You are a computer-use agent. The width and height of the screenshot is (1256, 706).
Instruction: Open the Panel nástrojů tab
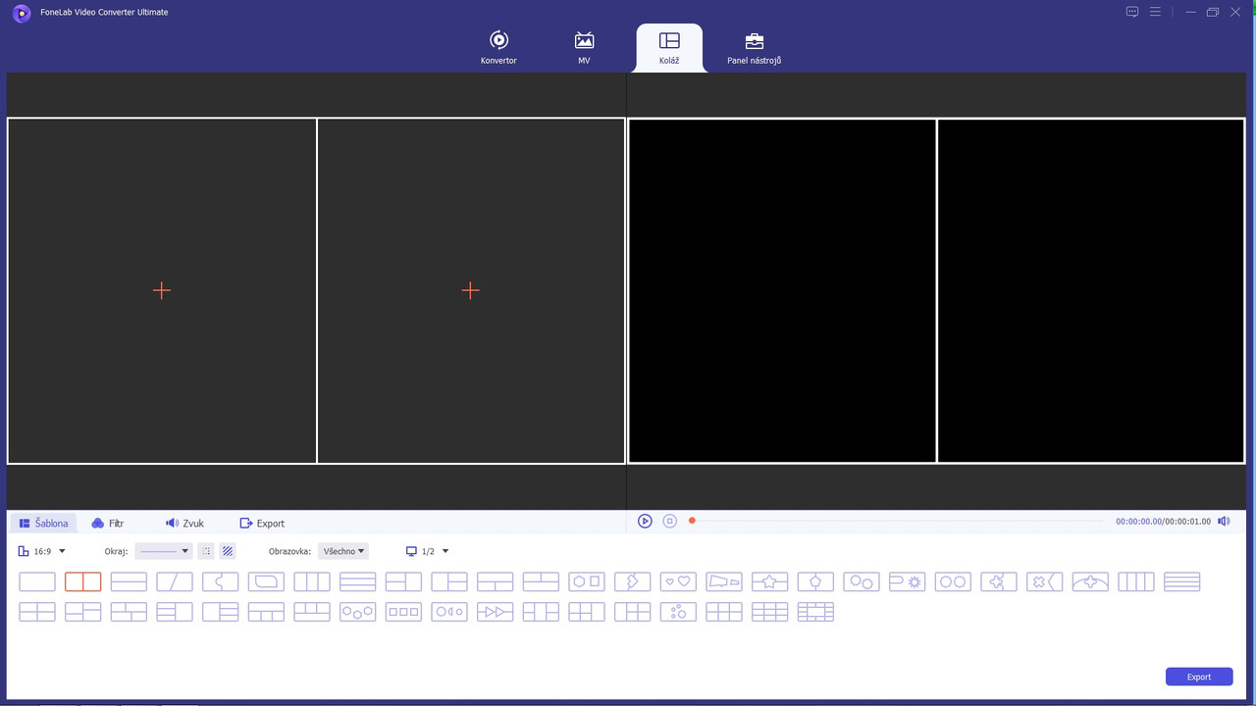pos(754,48)
